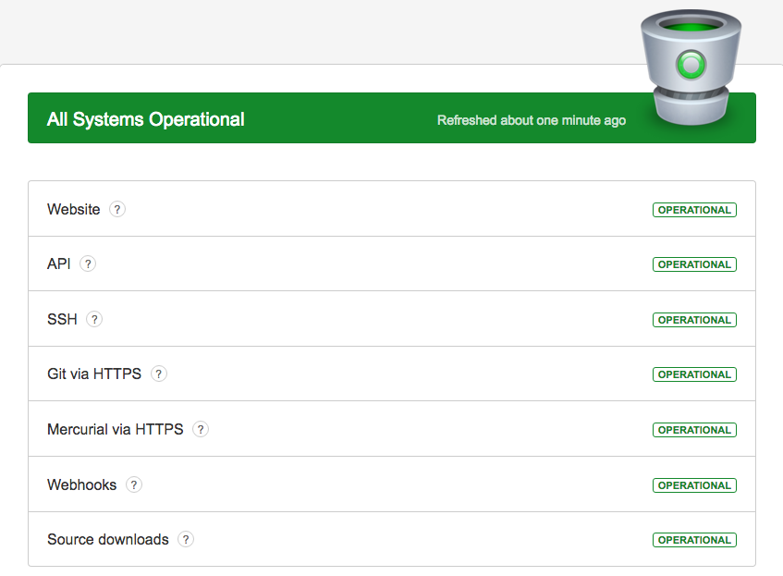
Task: Select the Webhooks component label
Action: (82, 484)
